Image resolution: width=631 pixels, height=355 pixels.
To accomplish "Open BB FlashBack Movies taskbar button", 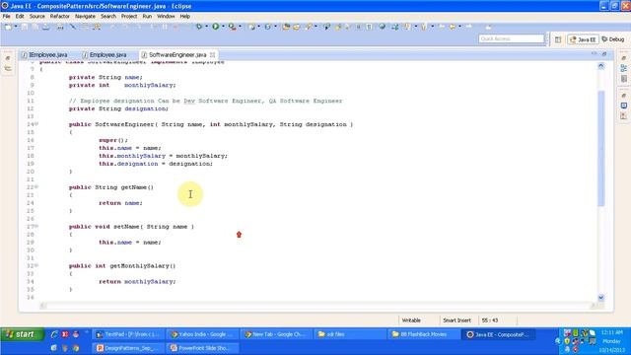I will (424, 334).
